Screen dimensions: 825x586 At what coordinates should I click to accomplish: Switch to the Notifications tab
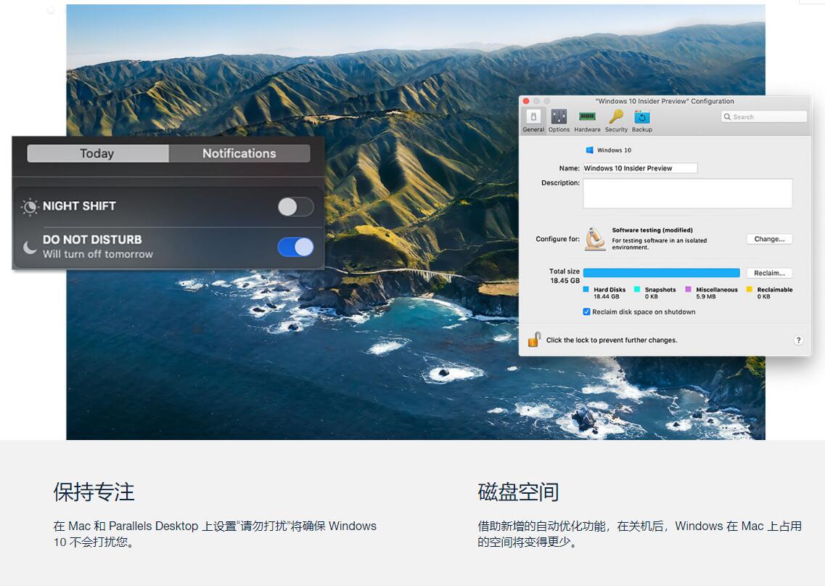click(239, 153)
